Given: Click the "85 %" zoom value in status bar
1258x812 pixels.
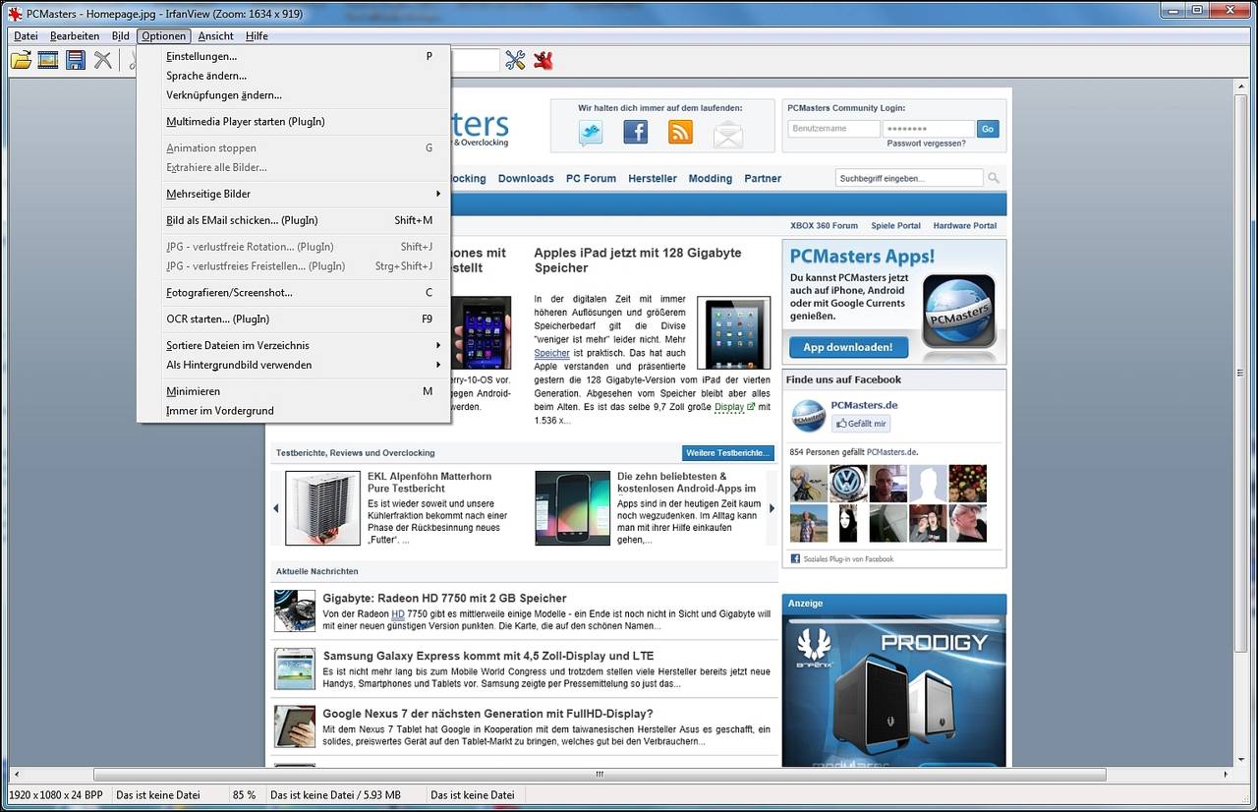Looking at the screenshot, I should 244,795.
